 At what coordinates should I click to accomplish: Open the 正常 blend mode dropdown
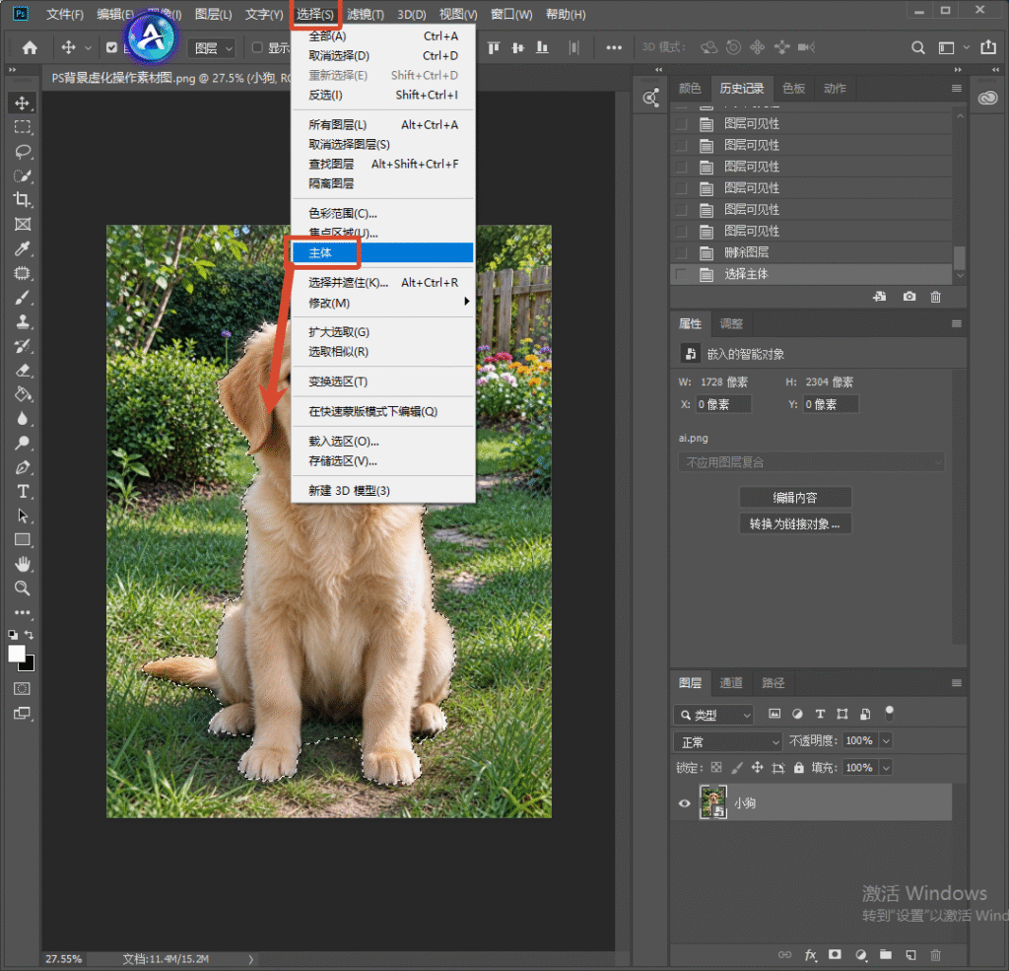click(x=728, y=741)
